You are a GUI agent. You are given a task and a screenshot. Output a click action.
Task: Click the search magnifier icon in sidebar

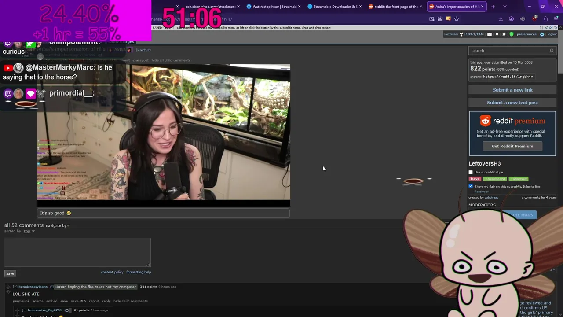(x=552, y=51)
